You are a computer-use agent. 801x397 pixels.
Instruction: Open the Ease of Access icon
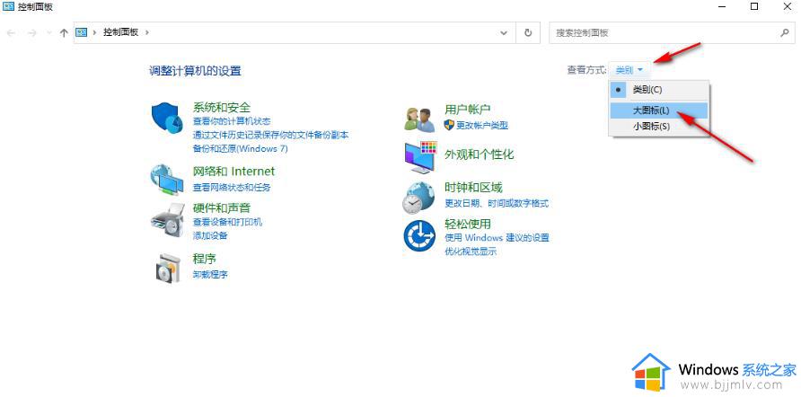point(419,235)
